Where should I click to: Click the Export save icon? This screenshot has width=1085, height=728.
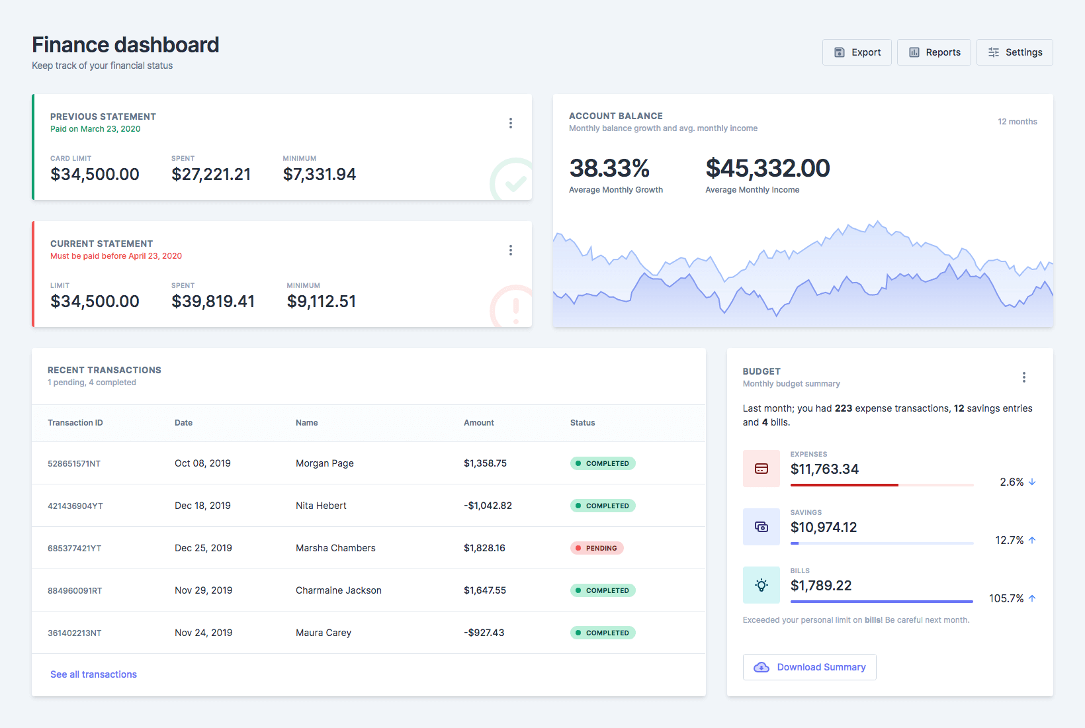(839, 52)
